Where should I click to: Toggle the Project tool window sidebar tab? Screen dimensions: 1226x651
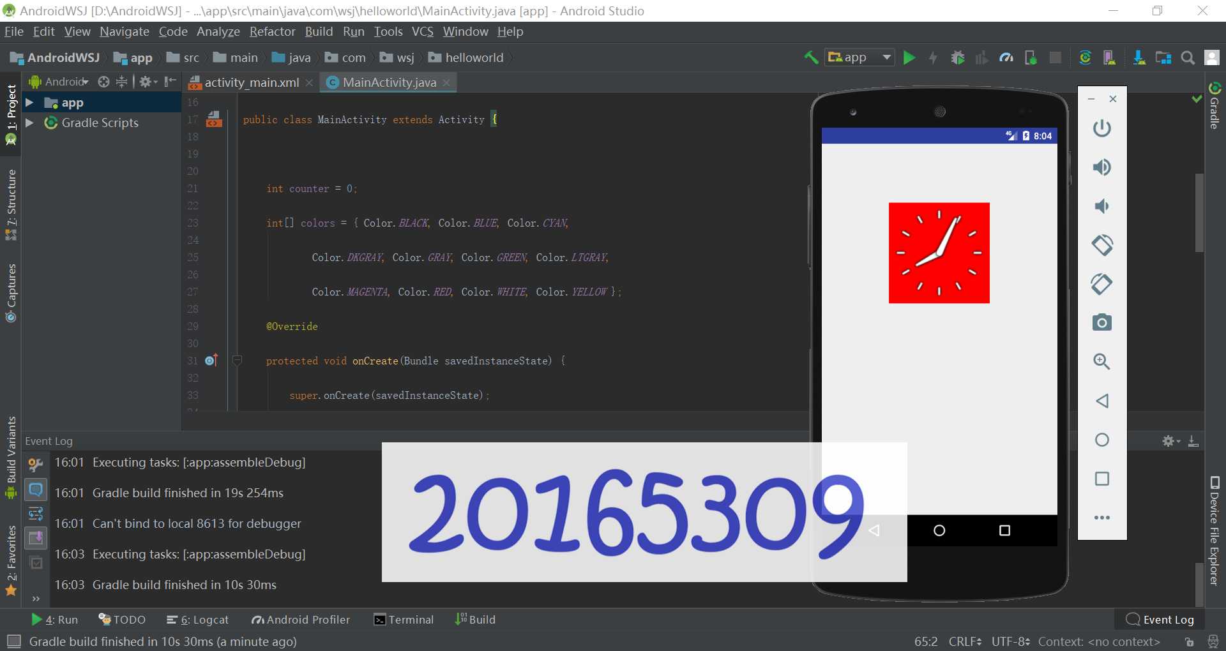click(x=11, y=115)
